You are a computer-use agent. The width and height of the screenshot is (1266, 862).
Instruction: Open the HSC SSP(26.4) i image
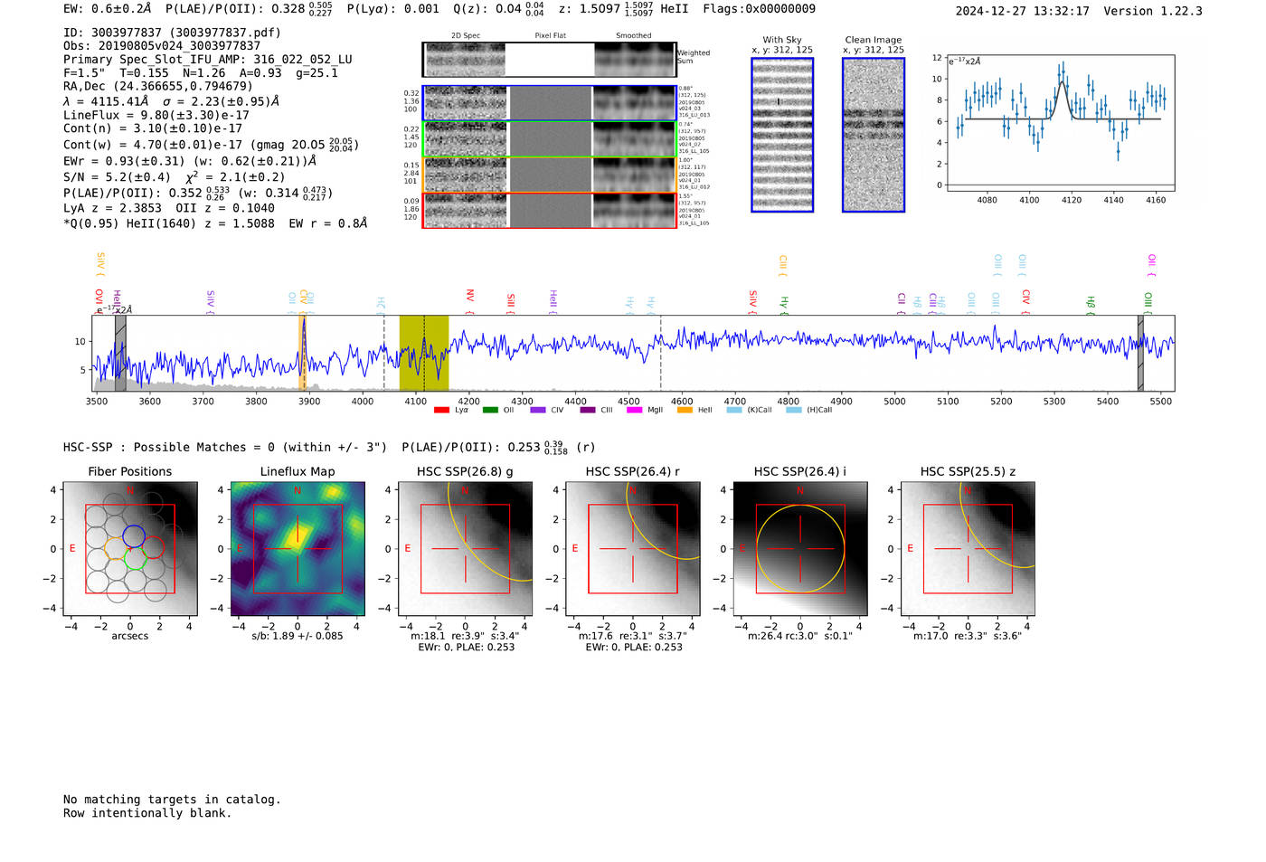pyautogui.click(x=800, y=548)
